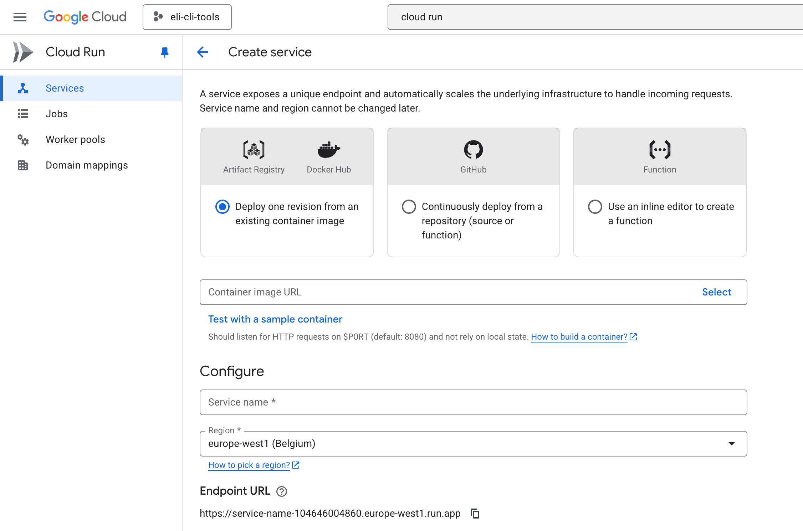The height and width of the screenshot is (531, 803).
Task: Click the Worker pools gears icon
Action: click(x=23, y=140)
